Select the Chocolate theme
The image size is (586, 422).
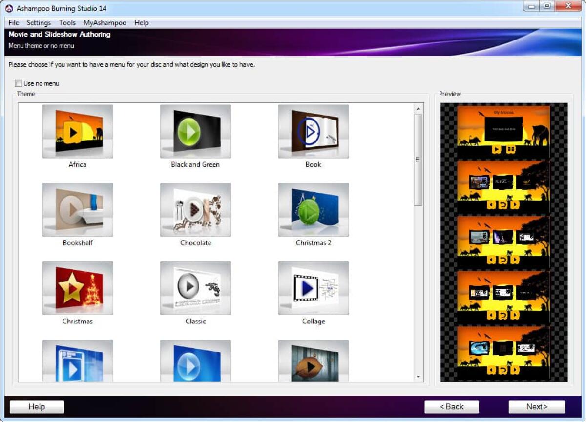point(195,210)
